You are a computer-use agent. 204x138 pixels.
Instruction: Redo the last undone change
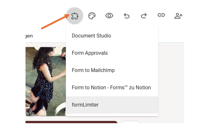click(x=144, y=16)
